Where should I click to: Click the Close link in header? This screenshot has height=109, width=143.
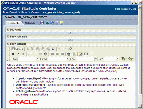(x=133, y=9)
